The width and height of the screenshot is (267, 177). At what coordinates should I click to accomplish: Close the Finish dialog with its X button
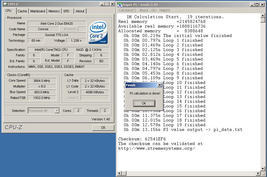pos(160,85)
